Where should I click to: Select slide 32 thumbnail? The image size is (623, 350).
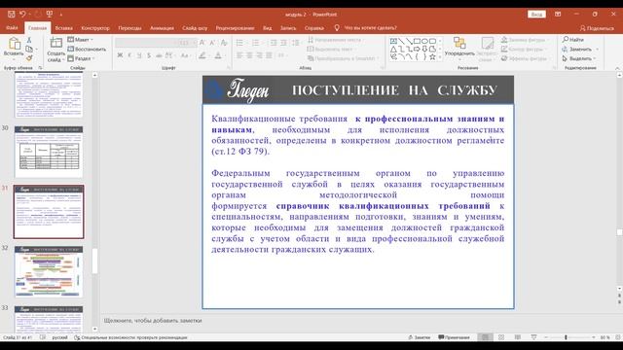click(x=49, y=271)
